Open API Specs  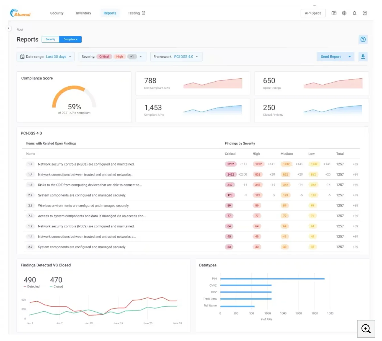pyautogui.click(x=313, y=13)
